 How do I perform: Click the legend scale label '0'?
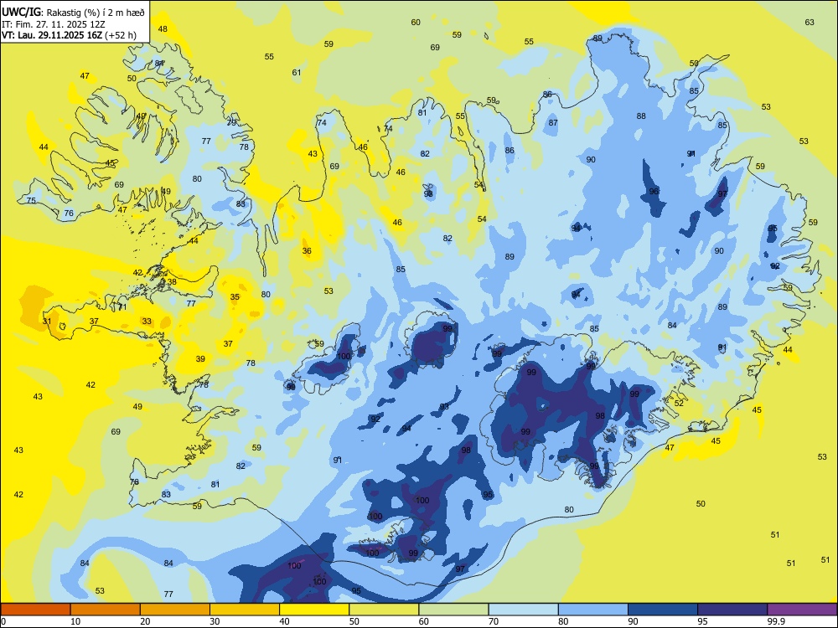3,621
